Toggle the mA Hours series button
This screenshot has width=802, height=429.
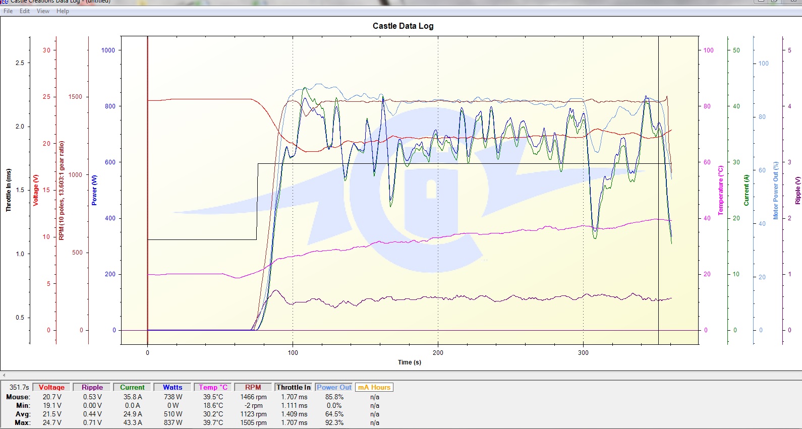(x=374, y=387)
